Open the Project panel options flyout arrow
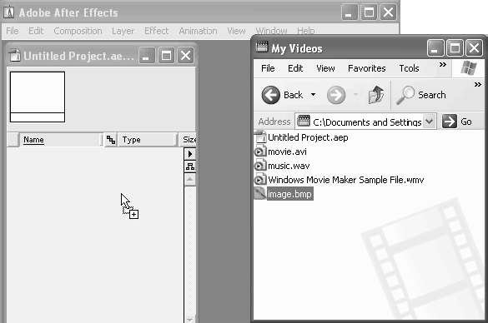The height and width of the screenshot is (323, 488). point(190,154)
